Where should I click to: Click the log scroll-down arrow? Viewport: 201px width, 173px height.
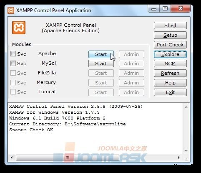[186, 150]
